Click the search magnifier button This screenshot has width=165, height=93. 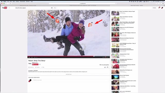pos(55,8)
